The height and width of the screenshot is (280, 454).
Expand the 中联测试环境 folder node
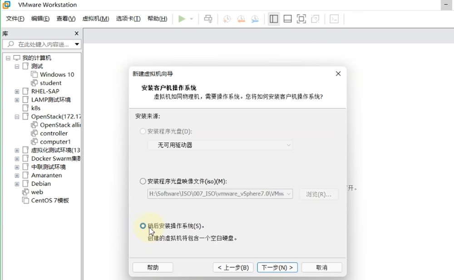[x=17, y=167]
